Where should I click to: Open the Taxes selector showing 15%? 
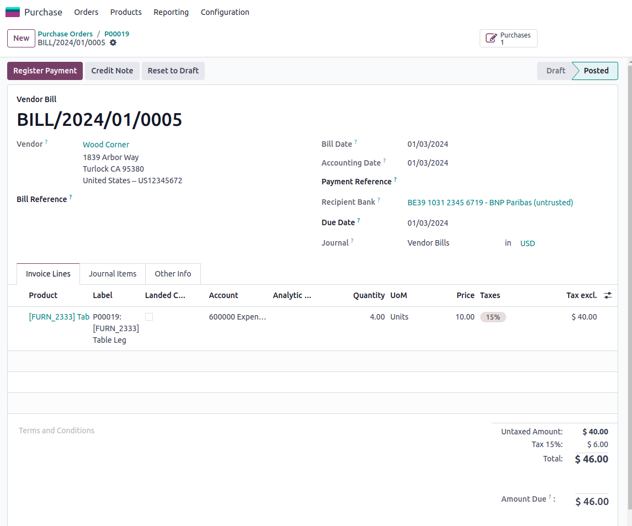point(493,316)
